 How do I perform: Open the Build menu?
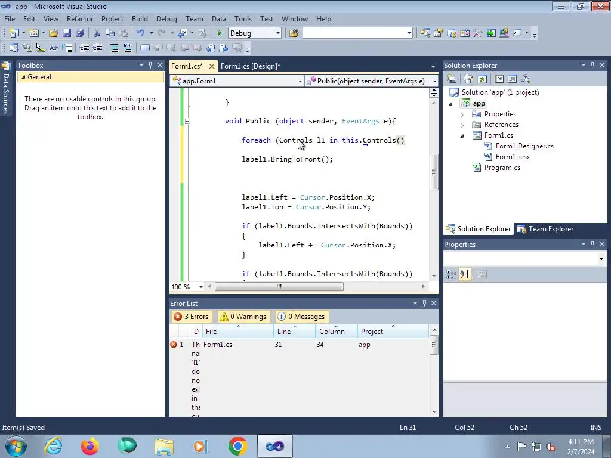point(140,18)
